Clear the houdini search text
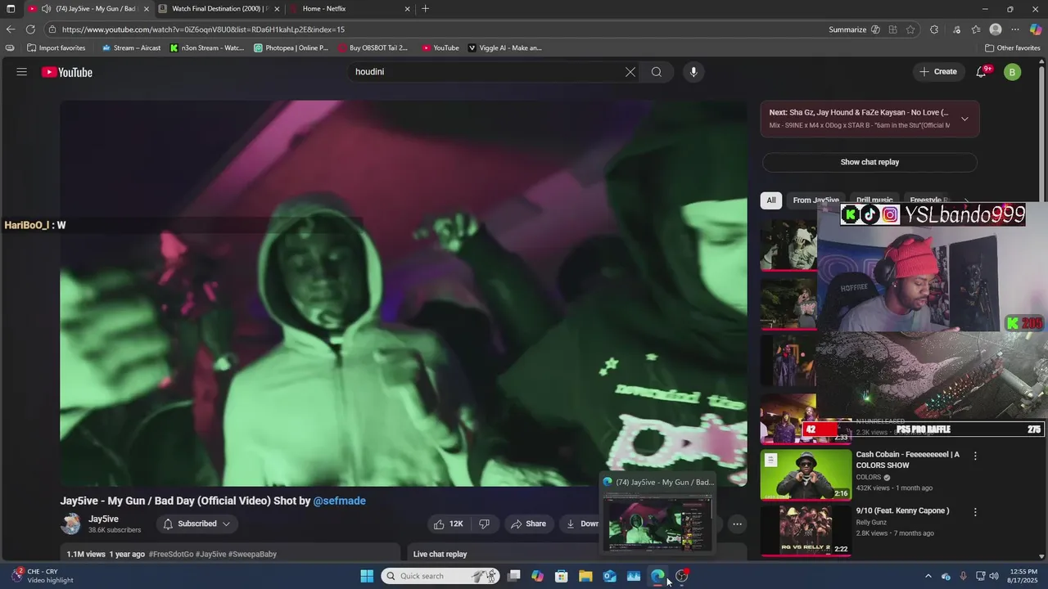 point(630,72)
